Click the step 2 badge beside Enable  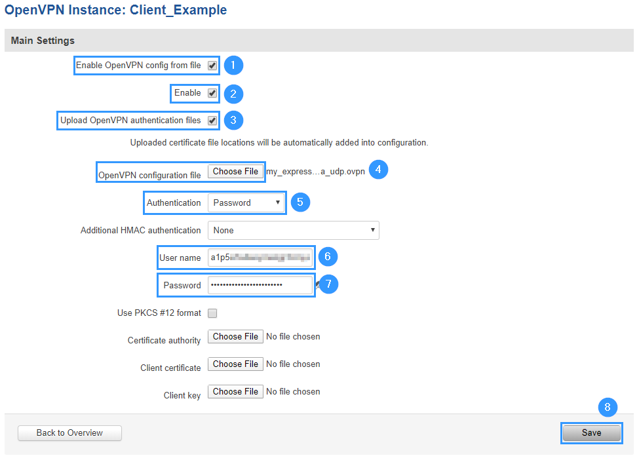coord(233,94)
